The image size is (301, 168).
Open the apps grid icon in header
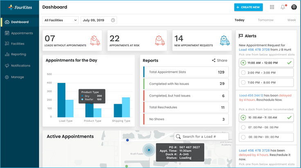[272, 7]
